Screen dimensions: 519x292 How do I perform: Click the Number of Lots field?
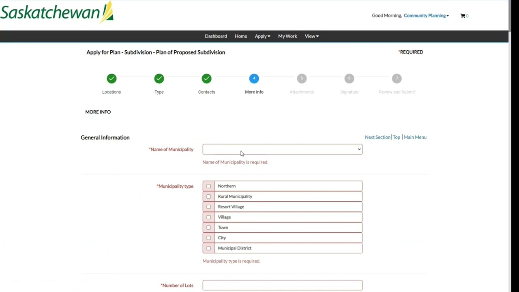click(x=282, y=285)
